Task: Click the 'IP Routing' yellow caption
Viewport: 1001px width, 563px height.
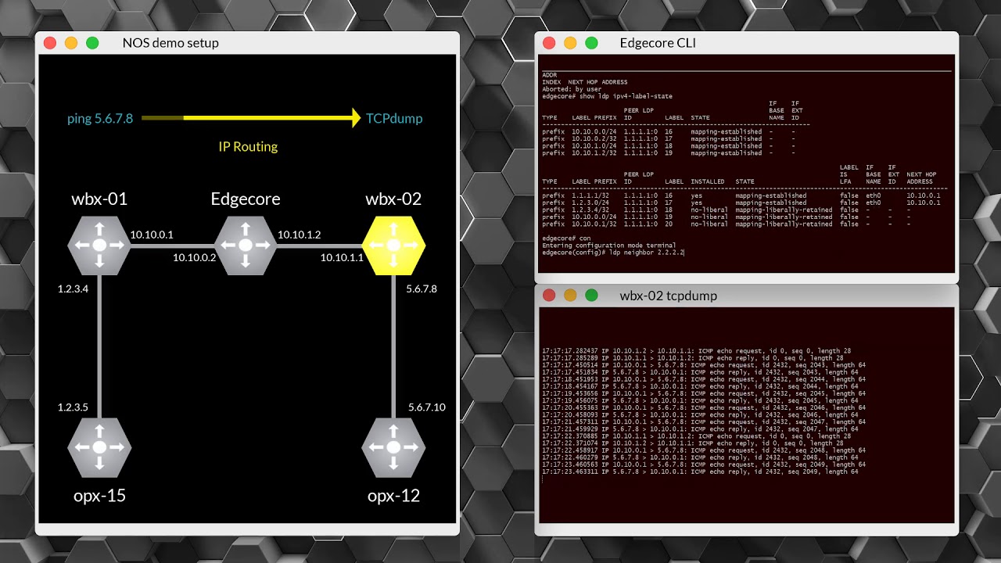Action: point(248,146)
